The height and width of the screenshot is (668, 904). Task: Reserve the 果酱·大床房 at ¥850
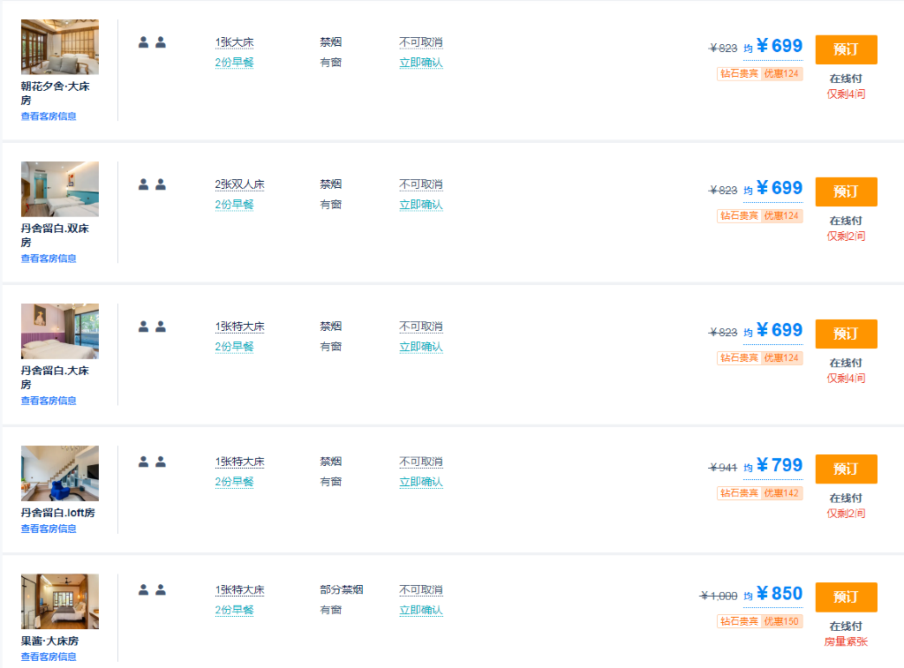click(x=846, y=597)
